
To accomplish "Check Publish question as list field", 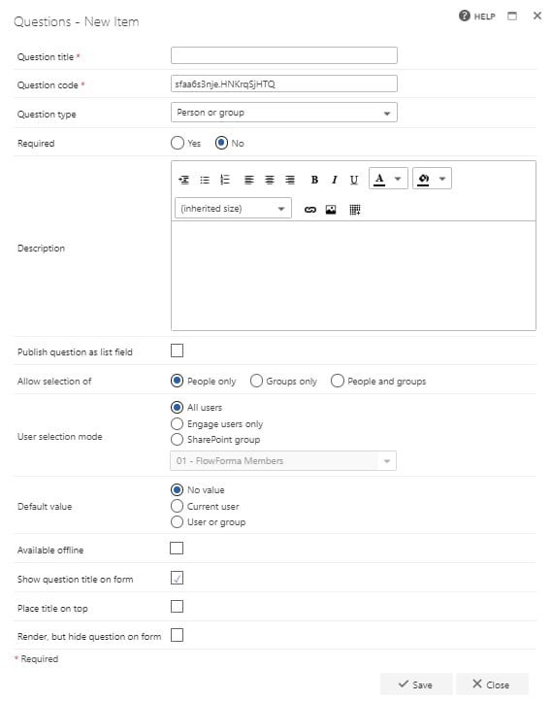I will point(177,350).
